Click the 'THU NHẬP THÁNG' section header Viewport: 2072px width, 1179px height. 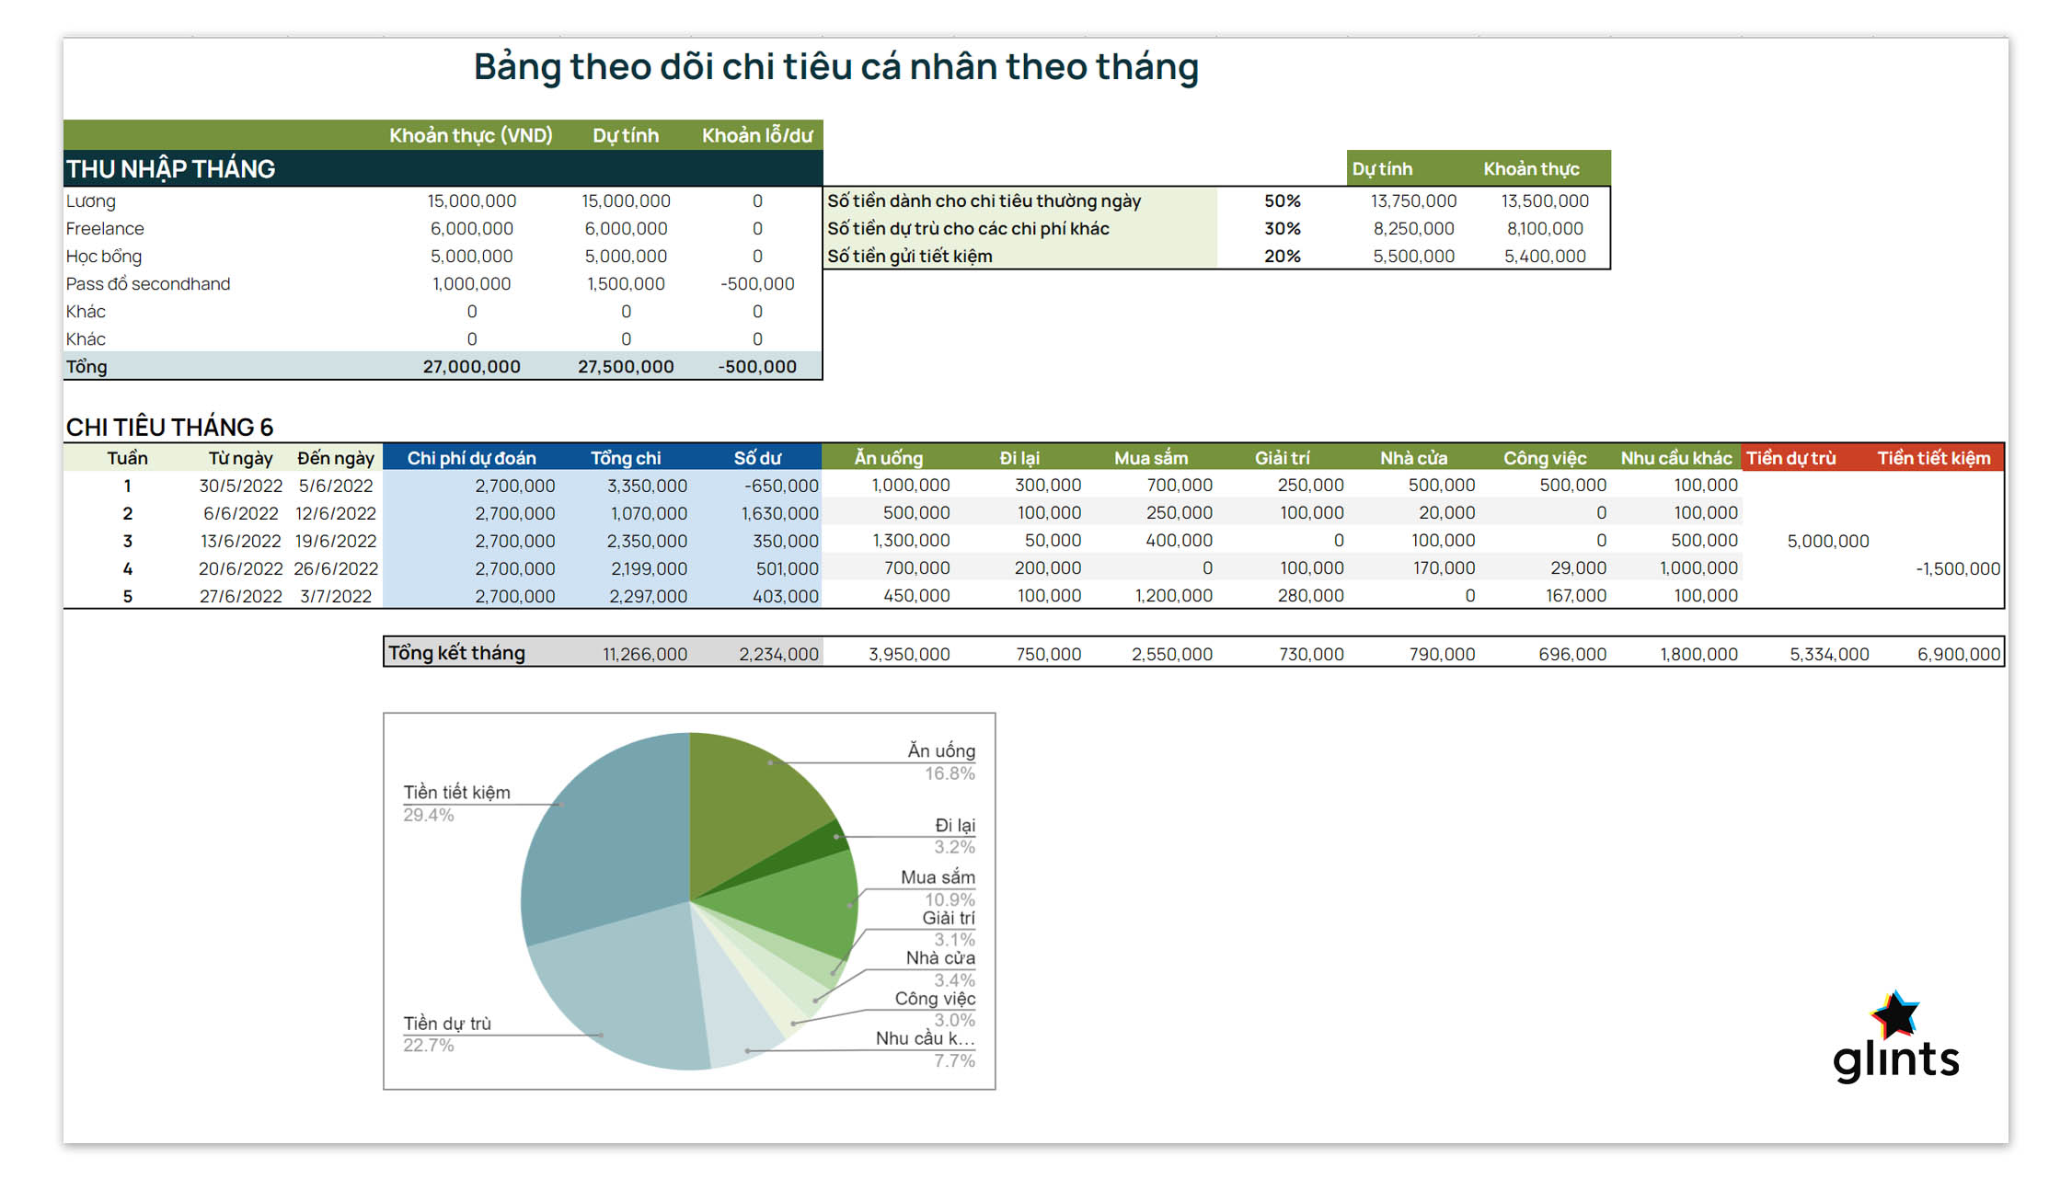point(170,169)
